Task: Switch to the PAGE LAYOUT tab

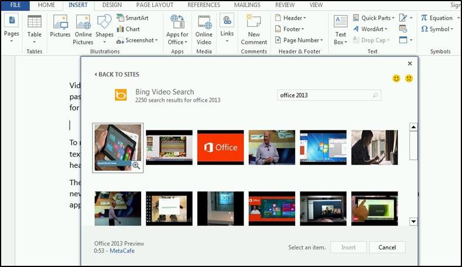Action: click(155, 5)
